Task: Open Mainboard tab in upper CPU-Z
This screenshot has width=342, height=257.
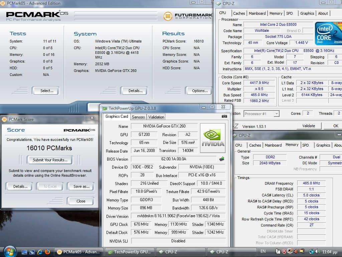Action: [257, 13]
